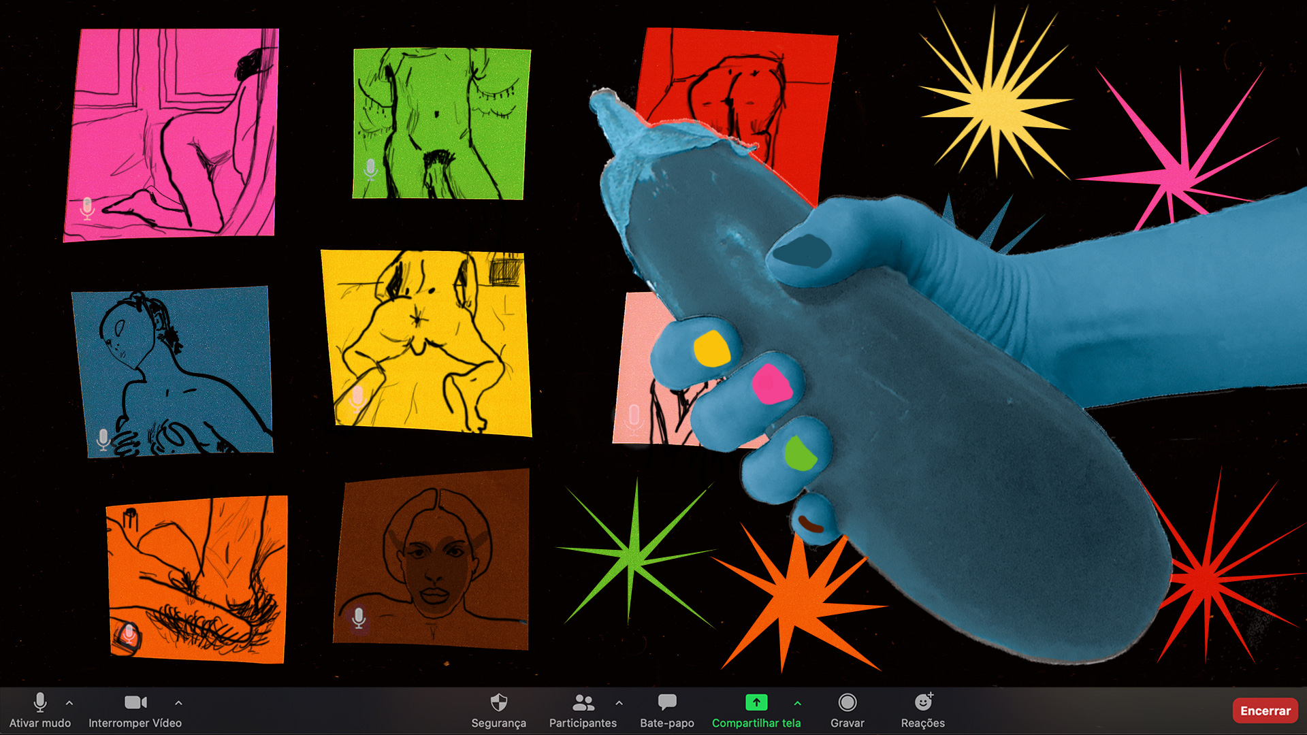This screenshot has width=1307, height=735.
Task: Click microphone icon on the pink tile
Action: point(87,208)
